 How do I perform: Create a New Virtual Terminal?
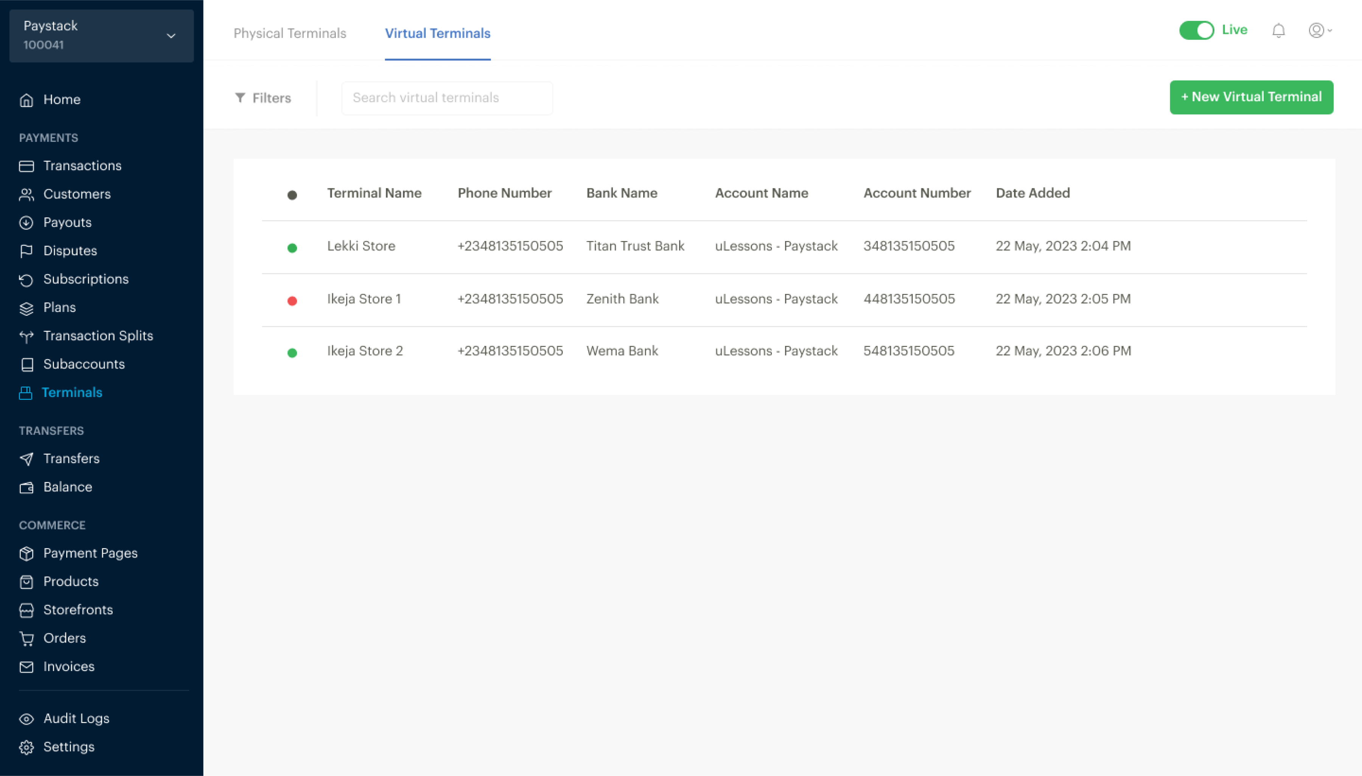[x=1251, y=97]
